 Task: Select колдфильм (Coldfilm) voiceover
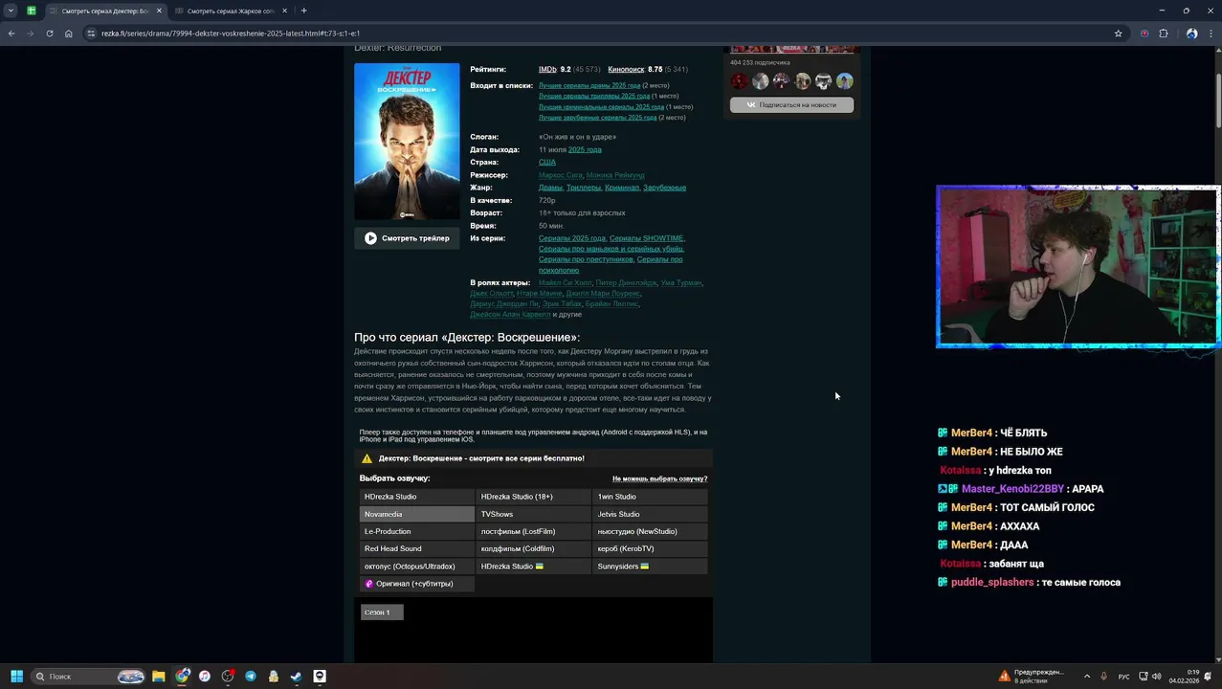tap(534, 548)
